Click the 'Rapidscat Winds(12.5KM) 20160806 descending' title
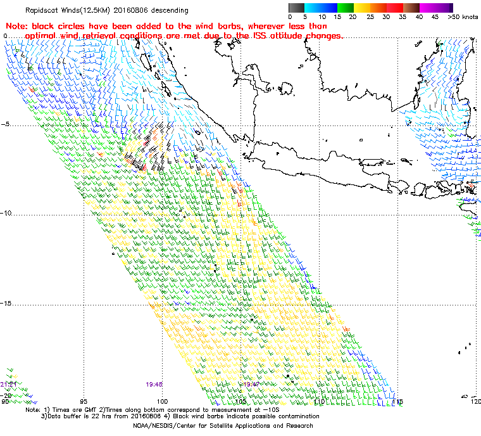The height and width of the screenshot is (436, 481). click(107, 10)
